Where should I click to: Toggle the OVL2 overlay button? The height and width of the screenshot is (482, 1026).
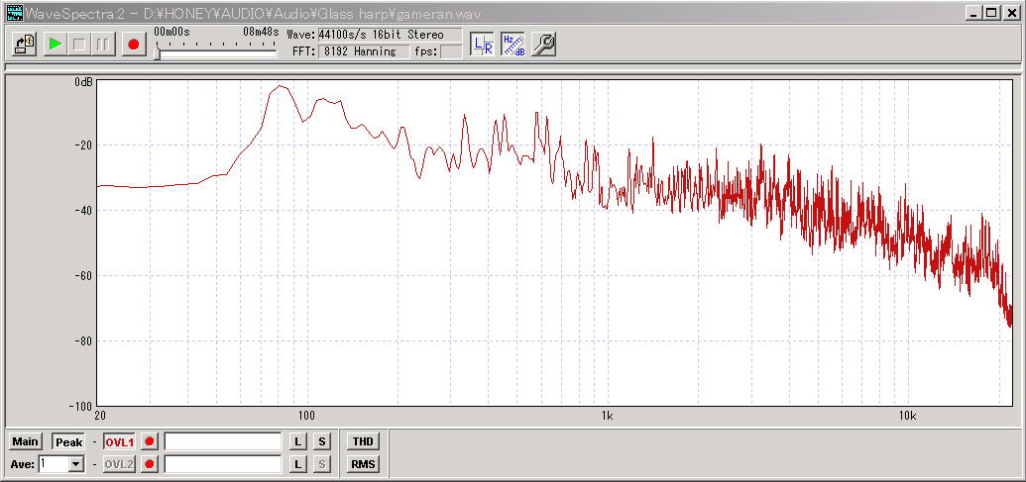pyautogui.click(x=120, y=464)
